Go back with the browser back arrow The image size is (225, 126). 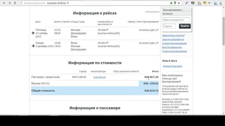point(4,3)
